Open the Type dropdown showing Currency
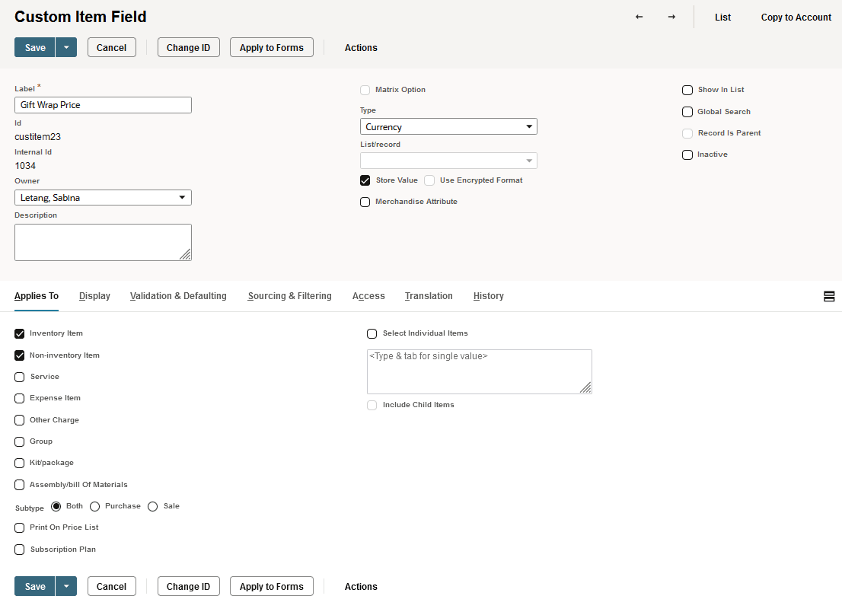Viewport: 842px width, 599px height. (x=448, y=126)
